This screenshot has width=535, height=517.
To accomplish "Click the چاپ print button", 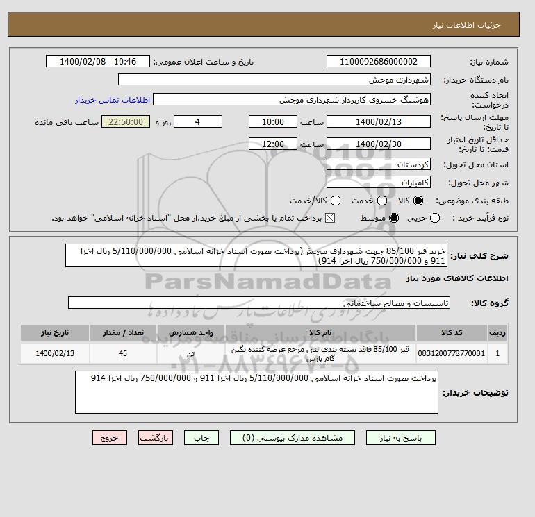I will pyautogui.click(x=201, y=438).
